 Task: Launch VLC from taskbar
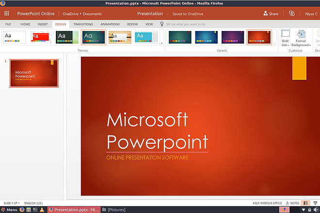click(42, 210)
